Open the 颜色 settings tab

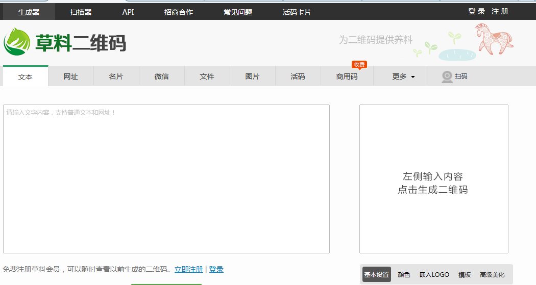[404, 274]
